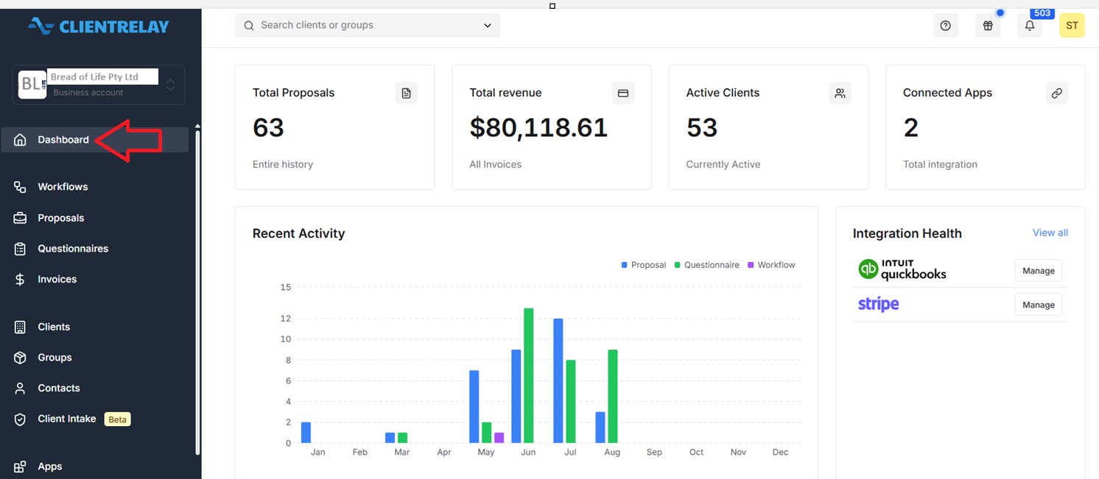Screen dimensions: 1099x479
Task: Open notifications bell with 503 badge
Action: pos(1030,26)
